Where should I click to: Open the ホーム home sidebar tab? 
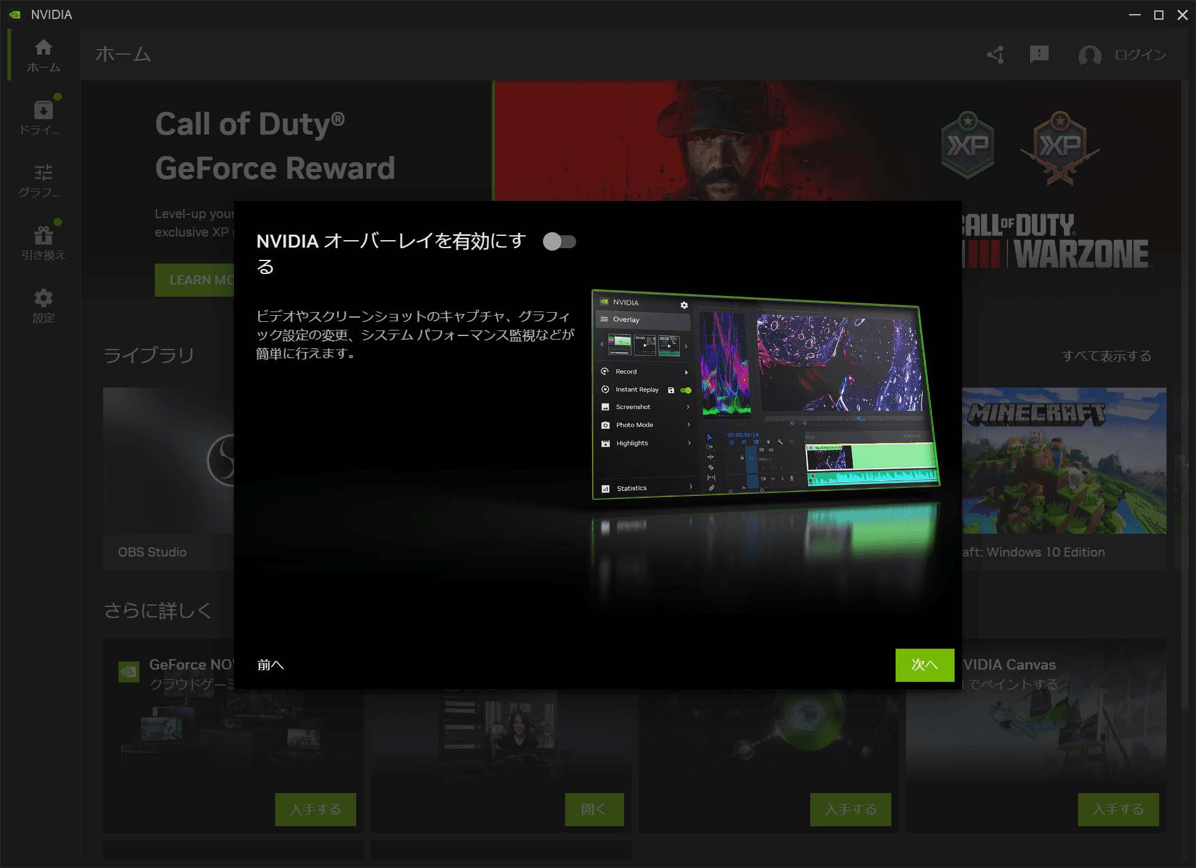coord(44,55)
